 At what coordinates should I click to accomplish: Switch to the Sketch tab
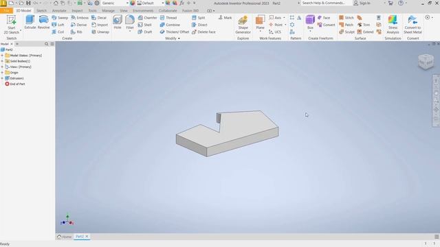tap(41, 11)
